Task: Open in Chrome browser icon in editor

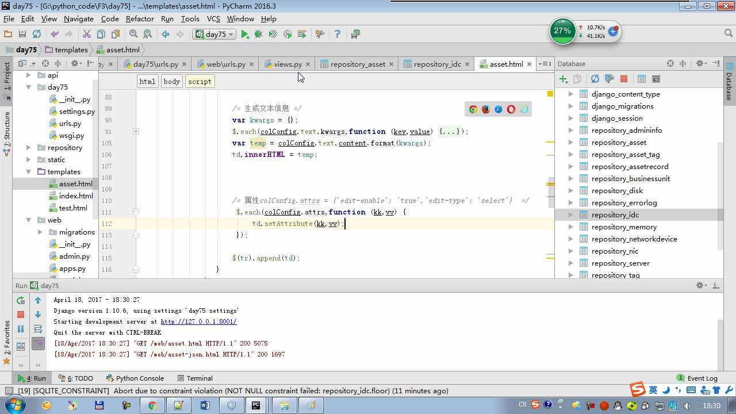Action: tap(473, 109)
